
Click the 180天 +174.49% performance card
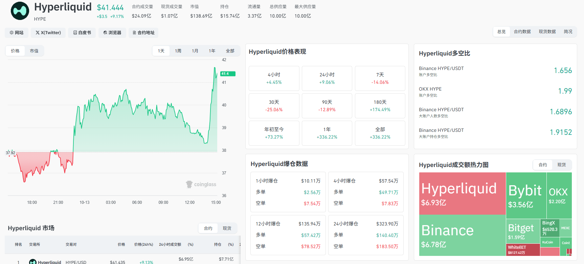(x=380, y=106)
